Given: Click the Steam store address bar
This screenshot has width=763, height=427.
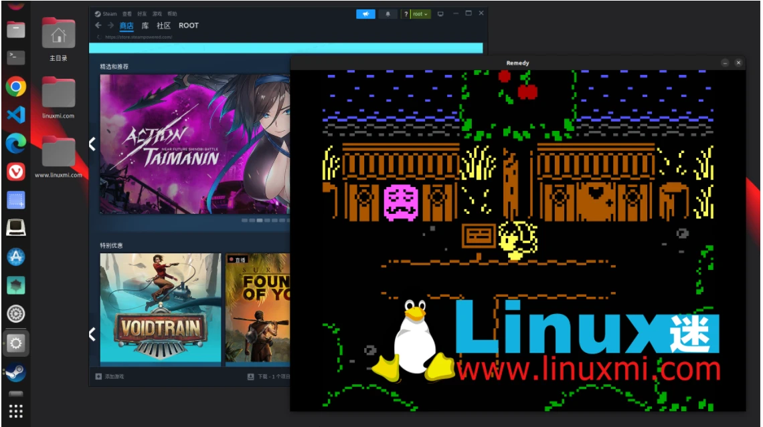Looking at the screenshot, I should 167,37.
